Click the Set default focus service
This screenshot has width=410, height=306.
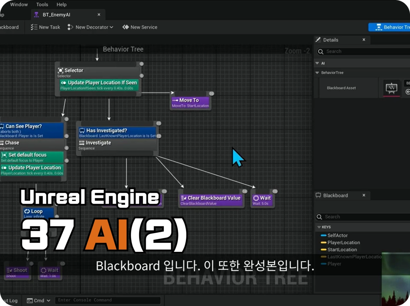tap(32, 157)
